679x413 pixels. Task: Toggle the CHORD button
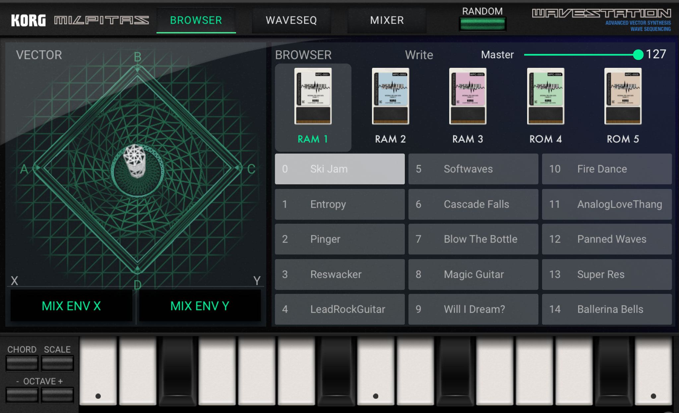(x=22, y=363)
